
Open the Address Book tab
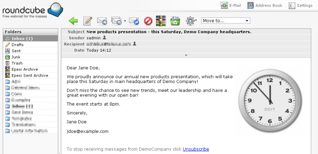click(x=265, y=6)
